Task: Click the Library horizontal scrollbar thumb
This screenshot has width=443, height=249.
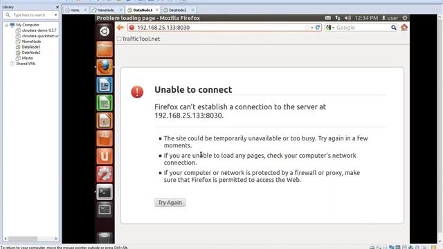Action: (23, 239)
